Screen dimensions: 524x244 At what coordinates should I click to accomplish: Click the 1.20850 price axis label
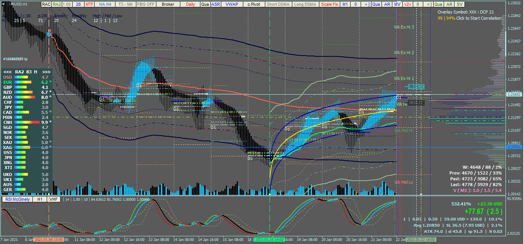pos(514,147)
